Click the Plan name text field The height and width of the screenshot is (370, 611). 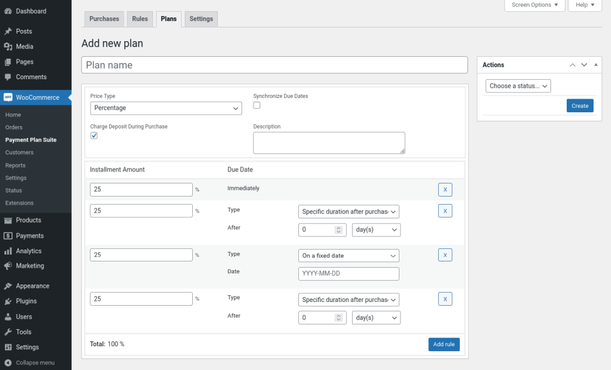(275, 65)
